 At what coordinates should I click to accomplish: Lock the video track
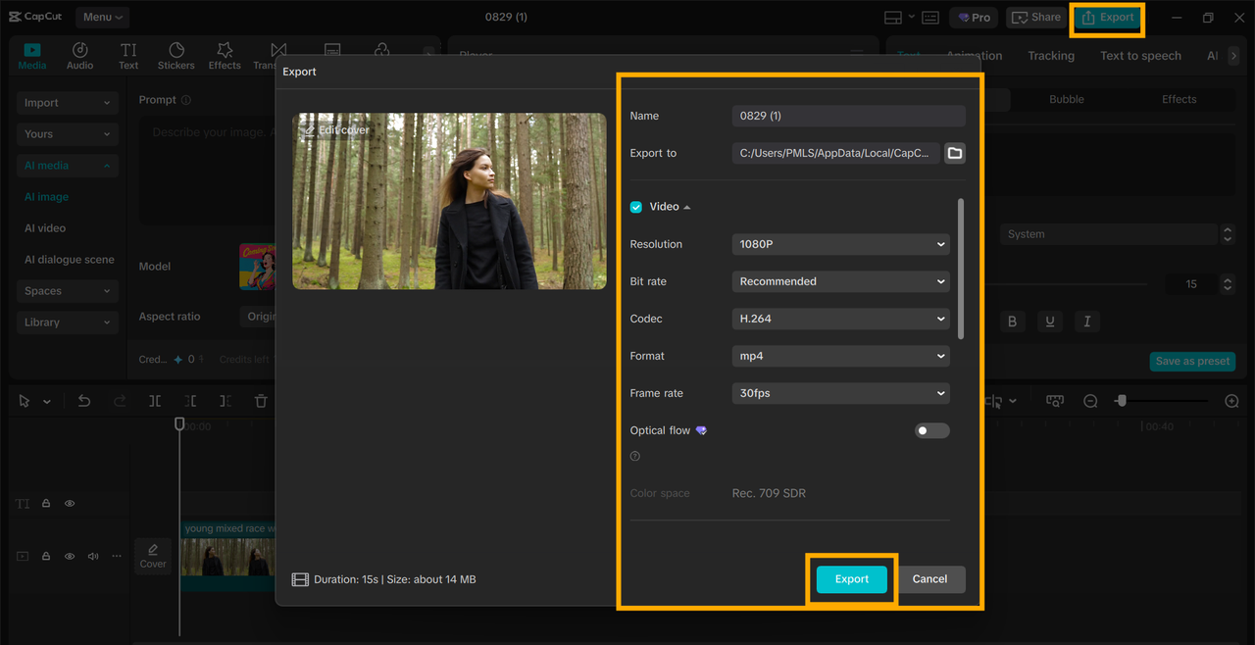pyautogui.click(x=46, y=556)
